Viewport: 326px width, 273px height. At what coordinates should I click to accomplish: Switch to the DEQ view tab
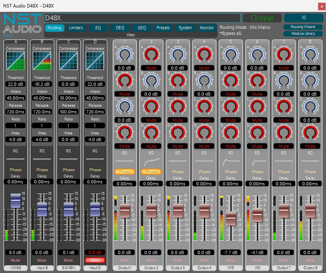tap(120, 28)
